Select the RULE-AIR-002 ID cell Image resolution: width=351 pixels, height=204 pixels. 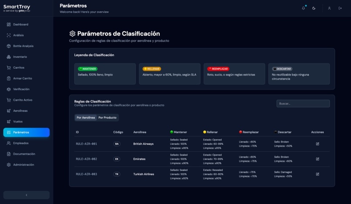point(86,159)
